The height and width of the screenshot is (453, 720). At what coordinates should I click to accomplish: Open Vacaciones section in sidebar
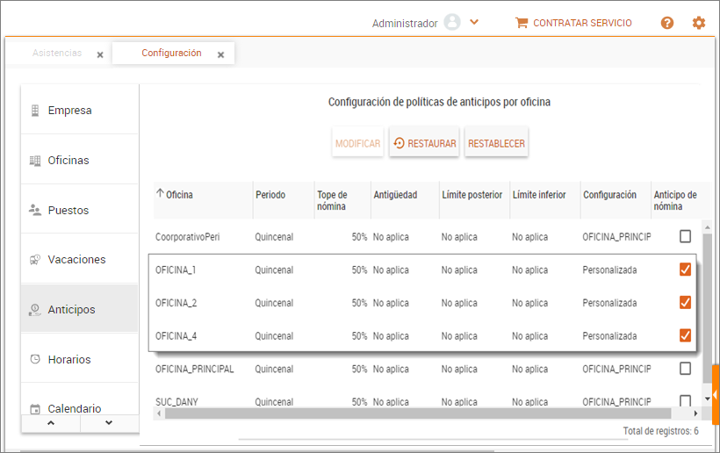pos(76,260)
